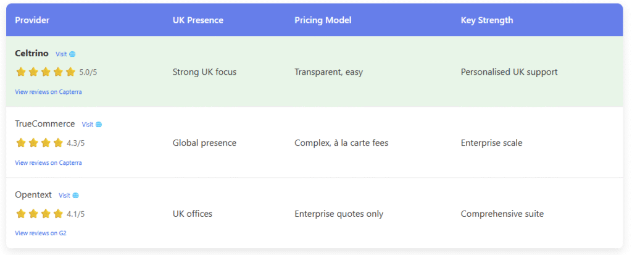Screen dimensions: 632x255
Task: Open TrueCommerce reviews on Capterra
Action: [x=48, y=163]
